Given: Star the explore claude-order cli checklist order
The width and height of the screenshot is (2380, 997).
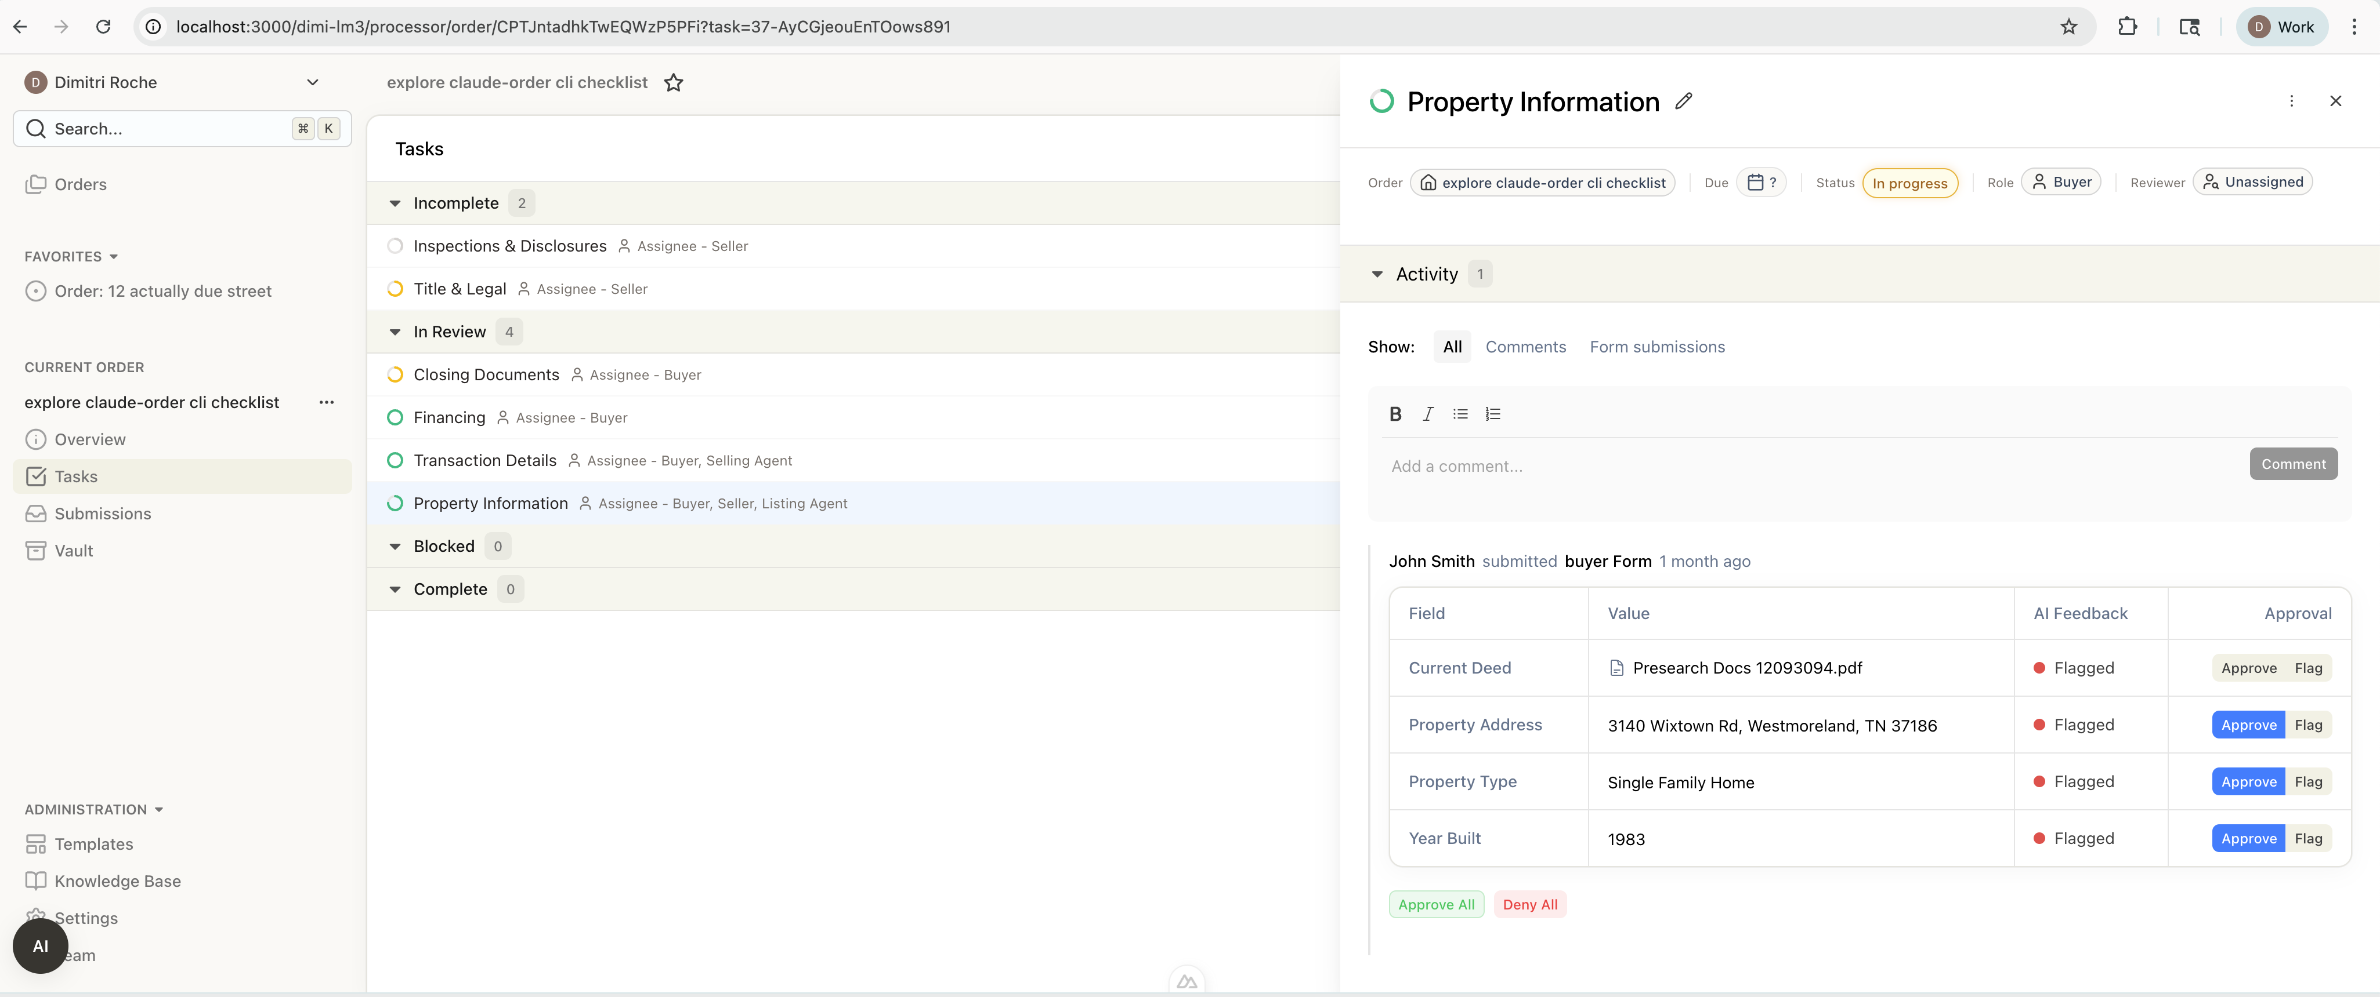Looking at the screenshot, I should point(674,83).
